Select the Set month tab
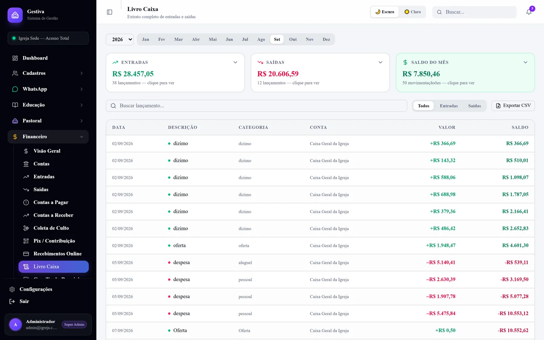 coord(277,39)
